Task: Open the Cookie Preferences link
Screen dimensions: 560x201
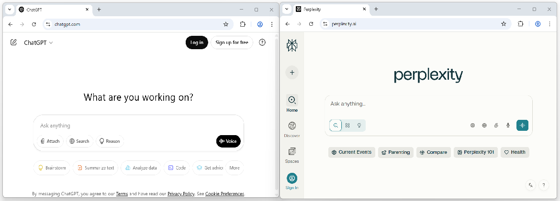Action: pyautogui.click(x=224, y=194)
